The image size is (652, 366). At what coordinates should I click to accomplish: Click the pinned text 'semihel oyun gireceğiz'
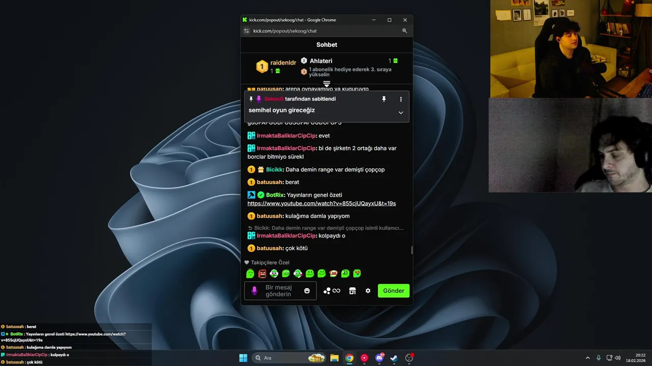pyautogui.click(x=282, y=110)
